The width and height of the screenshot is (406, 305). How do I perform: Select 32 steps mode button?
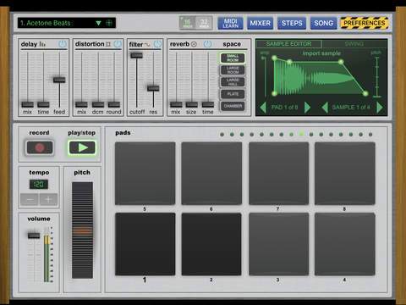(204, 23)
